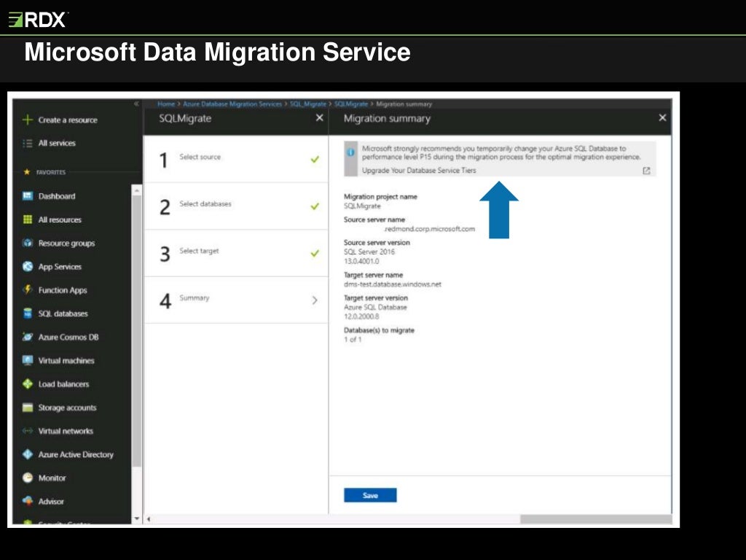Select the All resources grid icon
The image size is (746, 560).
pyautogui.click(x=28, y=219)
